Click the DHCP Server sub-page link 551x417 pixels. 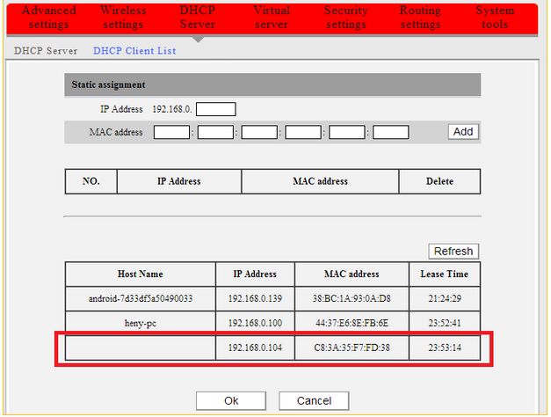click(46, 51)
